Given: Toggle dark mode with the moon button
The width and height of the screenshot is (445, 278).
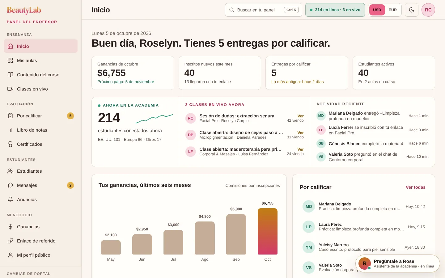Looking at the screenshot, I should click(412, 10).
